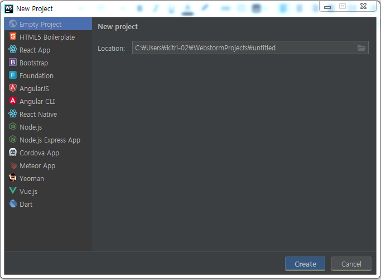Click the Bootstrap B icon

[13, 63]
